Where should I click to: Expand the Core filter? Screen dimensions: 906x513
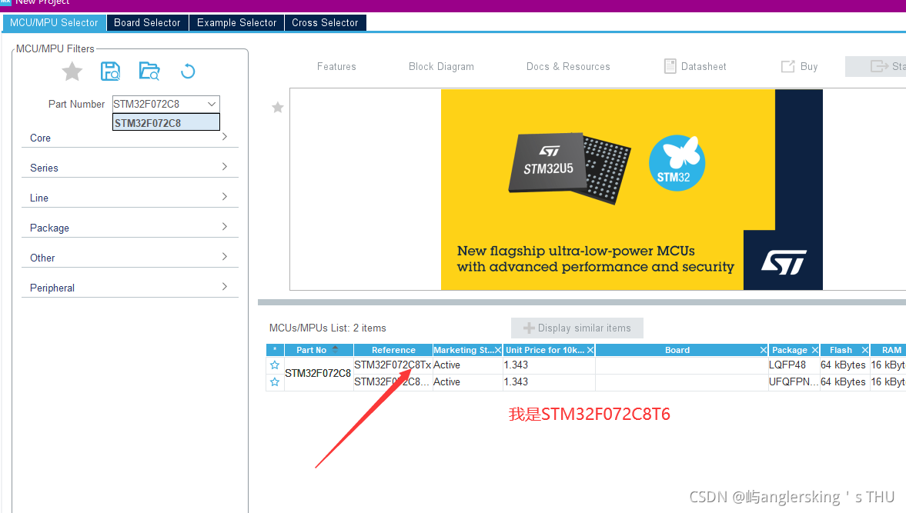pos(130,138)
